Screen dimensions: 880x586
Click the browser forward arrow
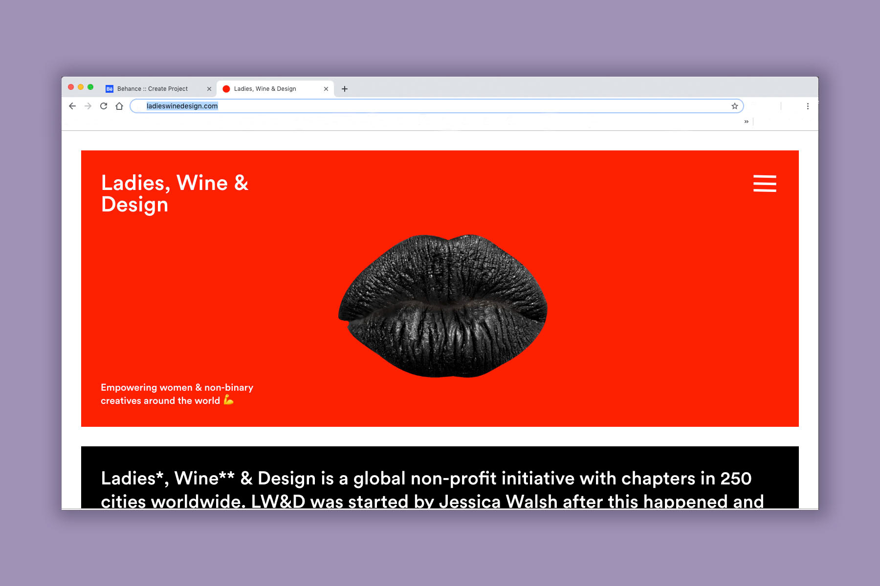pyautogui.click(x=88, y=106)
